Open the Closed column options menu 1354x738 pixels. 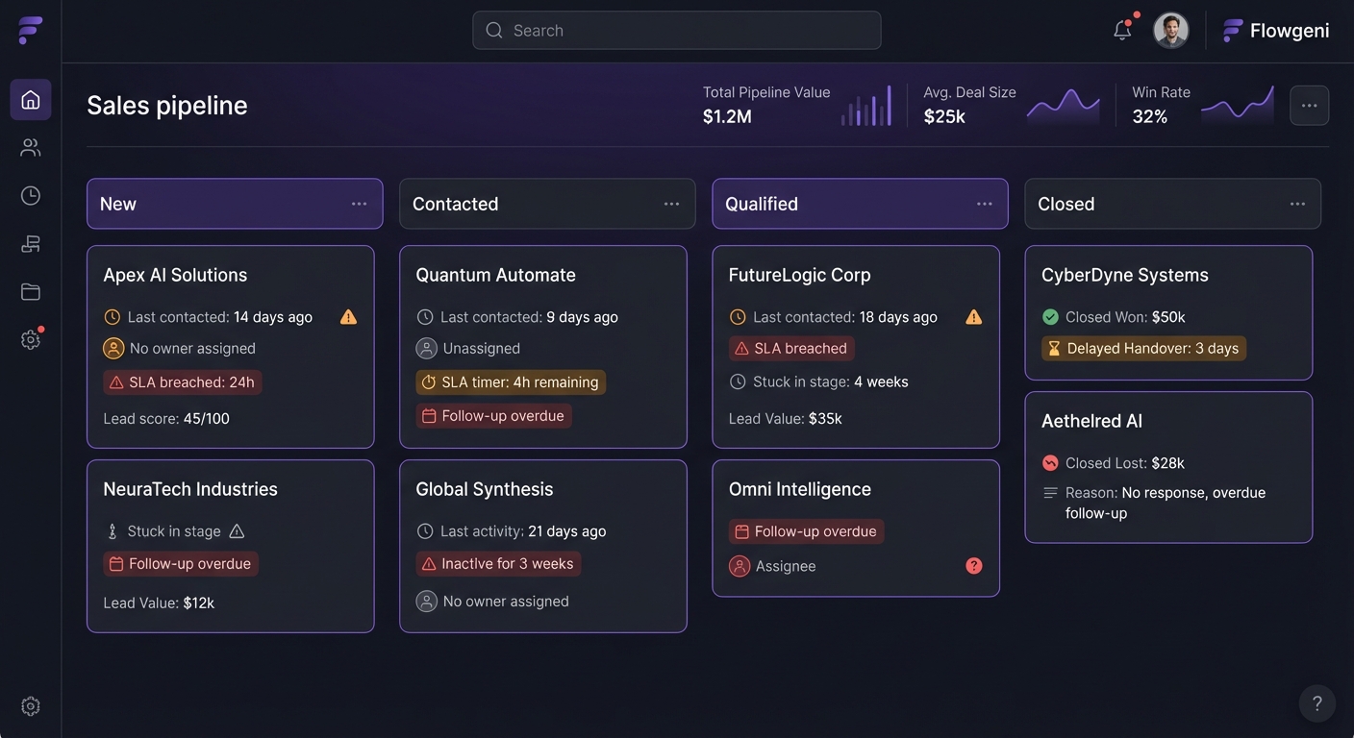(1297, 203)
